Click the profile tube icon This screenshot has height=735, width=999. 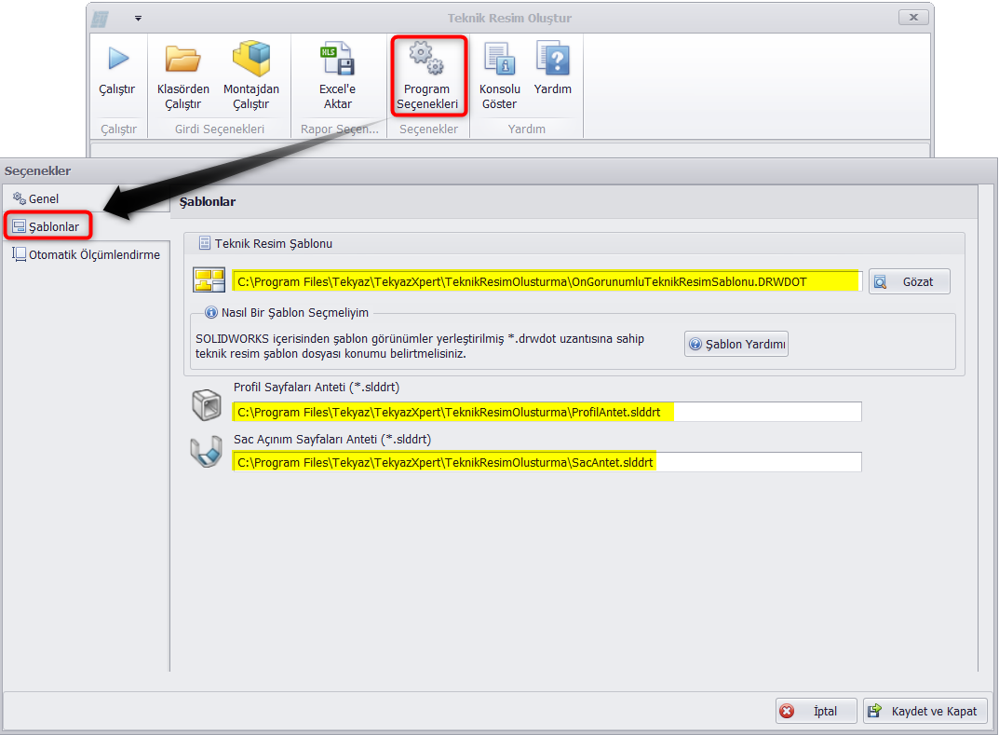tap(207, 405)
